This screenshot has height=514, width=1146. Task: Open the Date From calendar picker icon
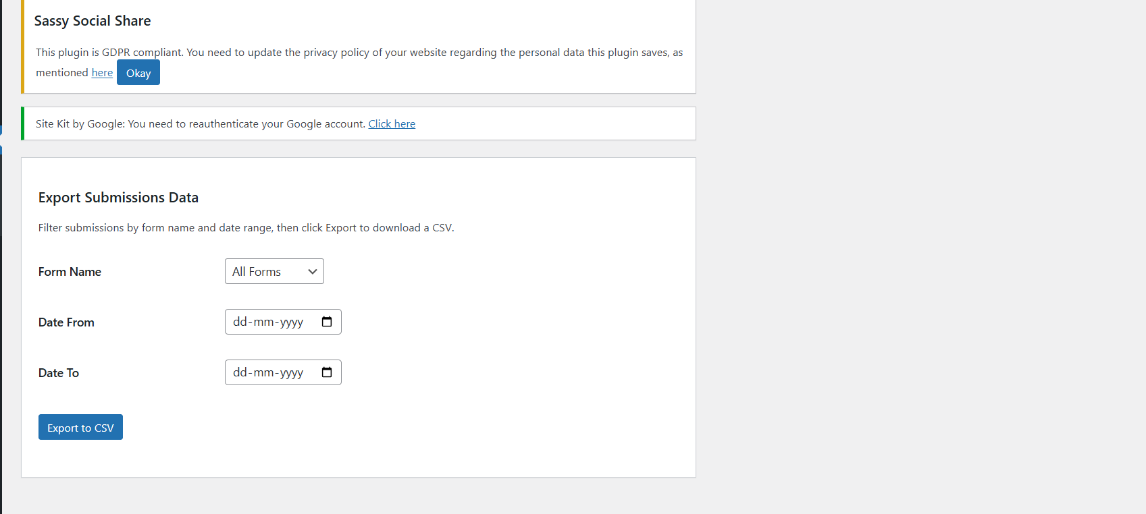pyautogui.click(x=327, y=322)
